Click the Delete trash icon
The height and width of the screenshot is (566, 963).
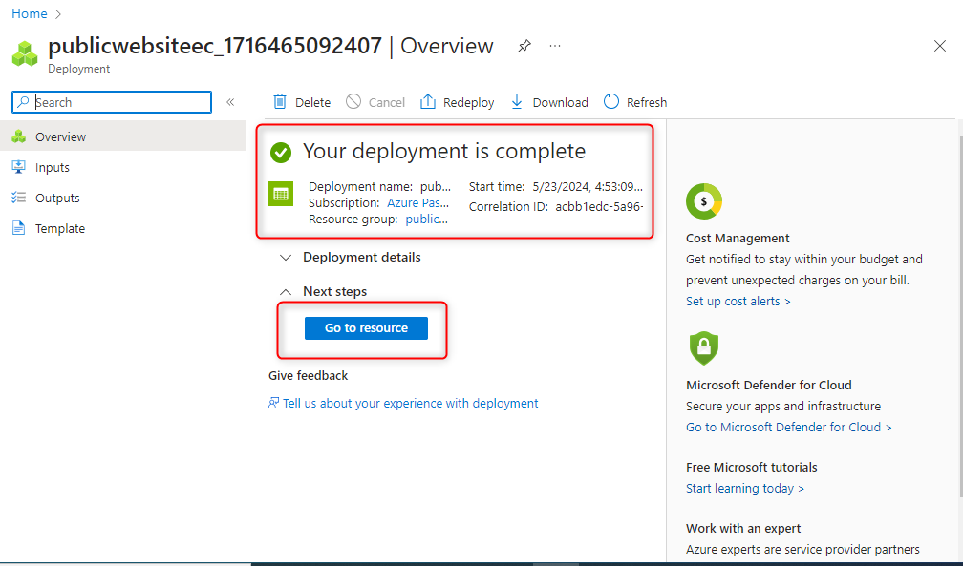coord(280,102)
